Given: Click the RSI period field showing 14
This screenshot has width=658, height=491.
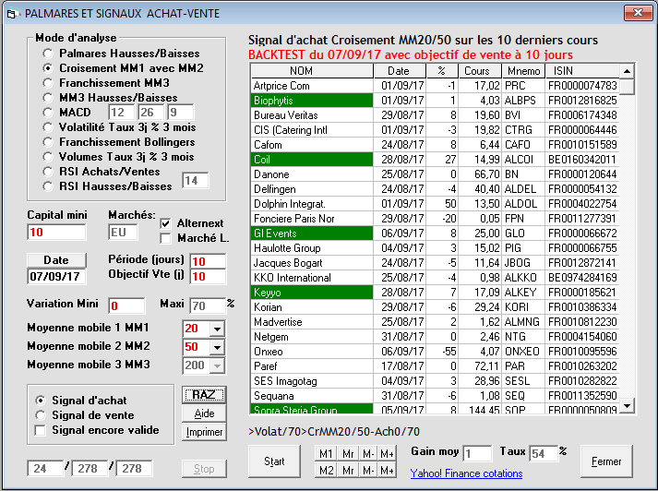Looking at the screenshot, I should [195, 181].
